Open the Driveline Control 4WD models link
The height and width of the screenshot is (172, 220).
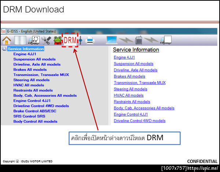[x=140, y=121]
